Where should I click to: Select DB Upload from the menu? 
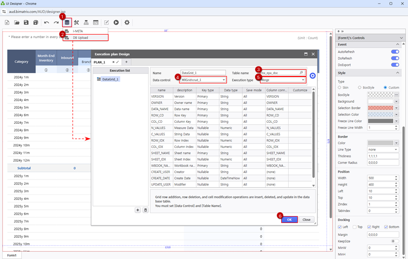click(x=80, y=37)
